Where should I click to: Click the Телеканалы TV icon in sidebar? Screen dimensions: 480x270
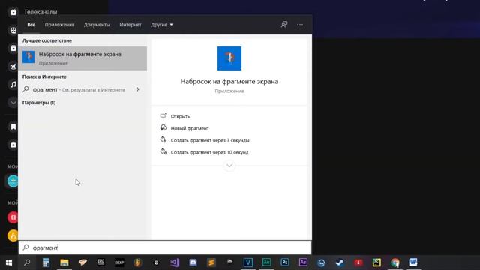[13, 12]
